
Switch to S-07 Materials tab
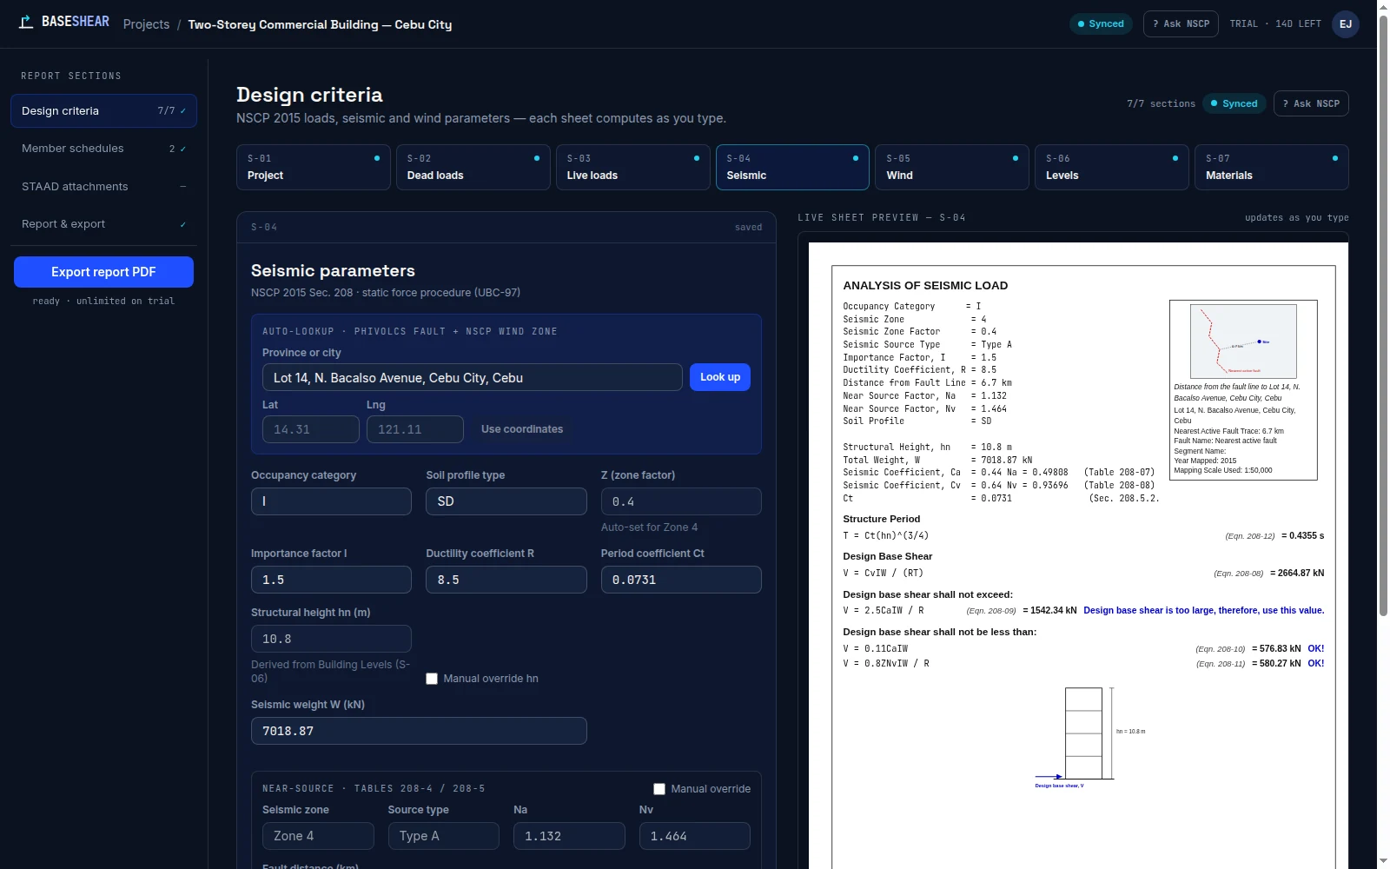pyautogui.click(x=1272, y=167)
